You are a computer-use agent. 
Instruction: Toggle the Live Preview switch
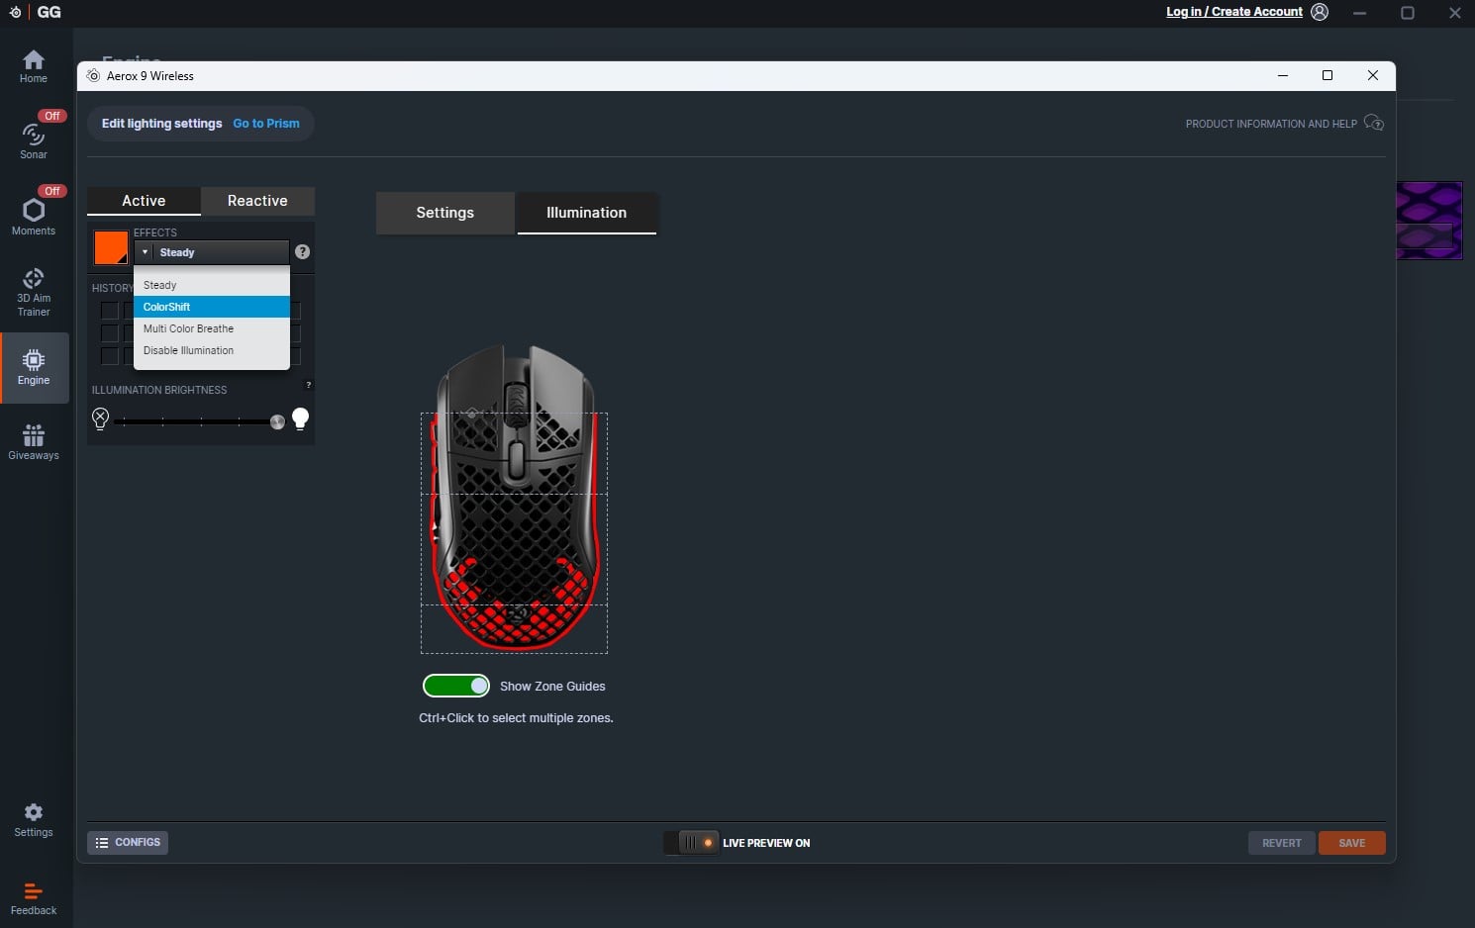[691, 843]
